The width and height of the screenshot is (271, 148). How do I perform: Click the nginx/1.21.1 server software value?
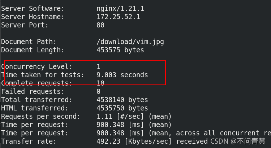pyautogui.click(x=120, y=9)
